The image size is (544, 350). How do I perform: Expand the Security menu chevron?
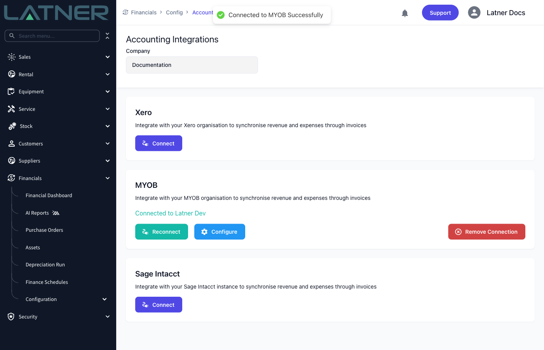pos(108,317)
